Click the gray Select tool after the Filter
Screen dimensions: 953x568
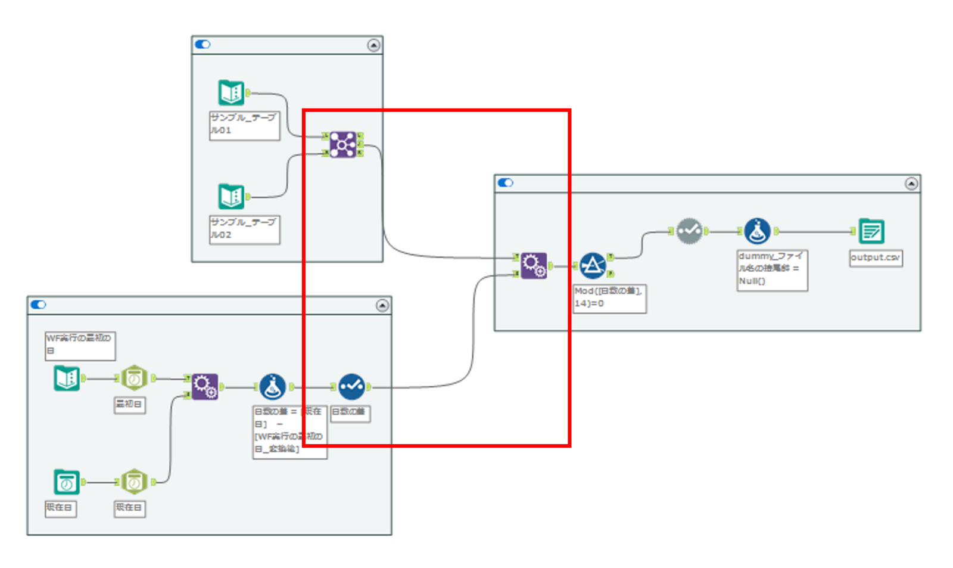689,231
